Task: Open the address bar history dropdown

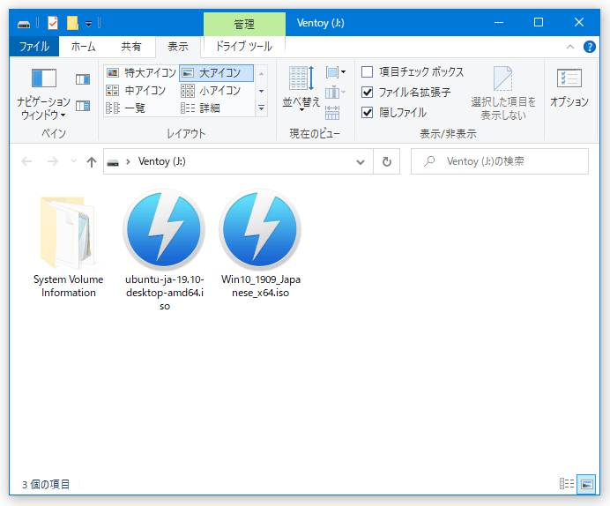Action: (x=361, y=162)
